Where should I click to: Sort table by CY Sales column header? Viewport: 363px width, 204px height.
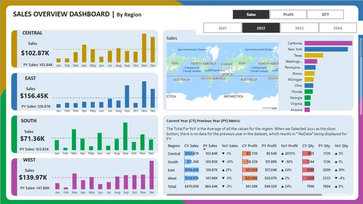click(x=191, y=146)
